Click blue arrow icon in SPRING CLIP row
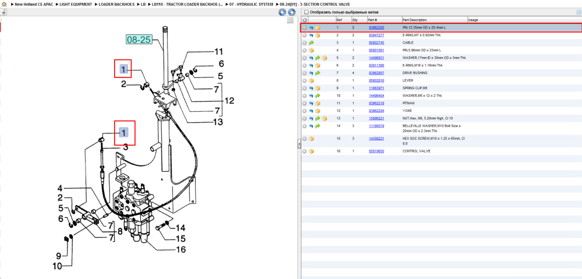 311,88
